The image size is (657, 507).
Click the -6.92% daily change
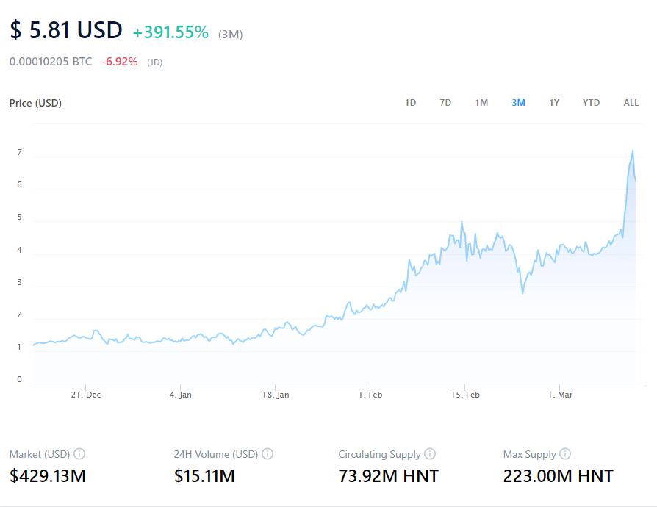click(x=120, y=62)
